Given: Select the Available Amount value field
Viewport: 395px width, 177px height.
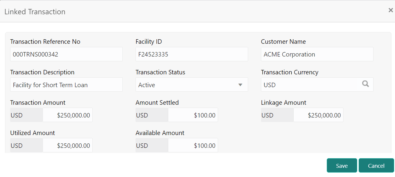Looking at the screenshot, I should pos(193,145).
